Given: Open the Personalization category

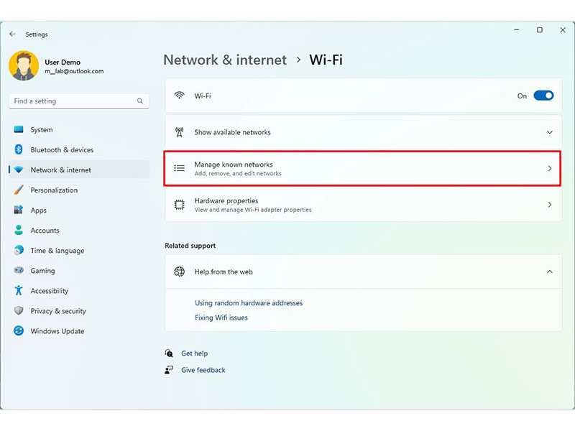Looking at the screenshot, I should point(79,190).
